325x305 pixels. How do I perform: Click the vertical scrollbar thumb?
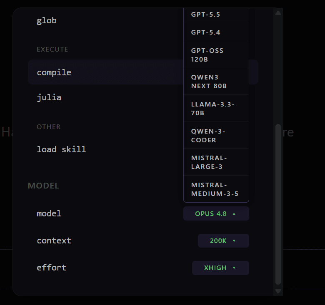coord(278,204)
